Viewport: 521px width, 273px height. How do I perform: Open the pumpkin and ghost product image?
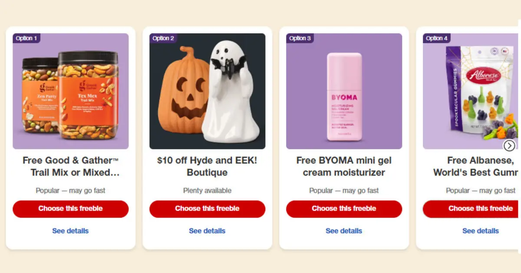point(208,91)
